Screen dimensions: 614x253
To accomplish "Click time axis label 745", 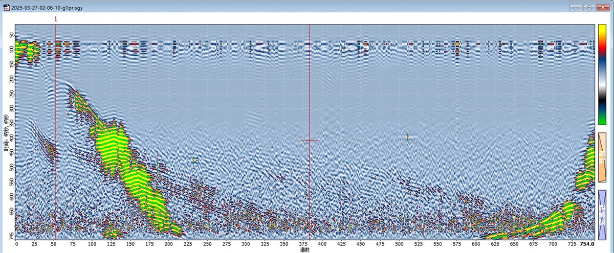I will coord(10,236).
